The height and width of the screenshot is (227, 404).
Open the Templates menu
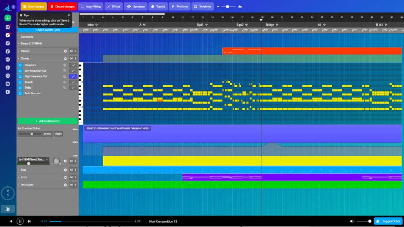[x=202, y=6]
